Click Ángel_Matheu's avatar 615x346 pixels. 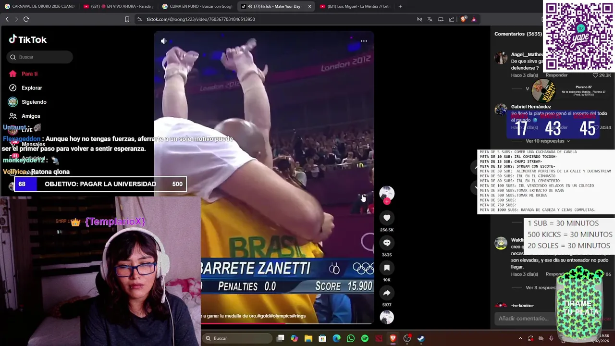click(x=501, y=58)
